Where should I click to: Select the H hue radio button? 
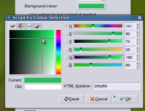coord(66,26)
